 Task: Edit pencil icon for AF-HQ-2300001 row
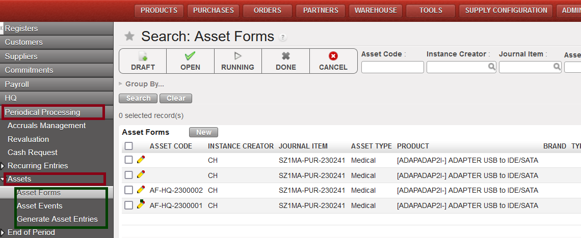tap(141, 204)
